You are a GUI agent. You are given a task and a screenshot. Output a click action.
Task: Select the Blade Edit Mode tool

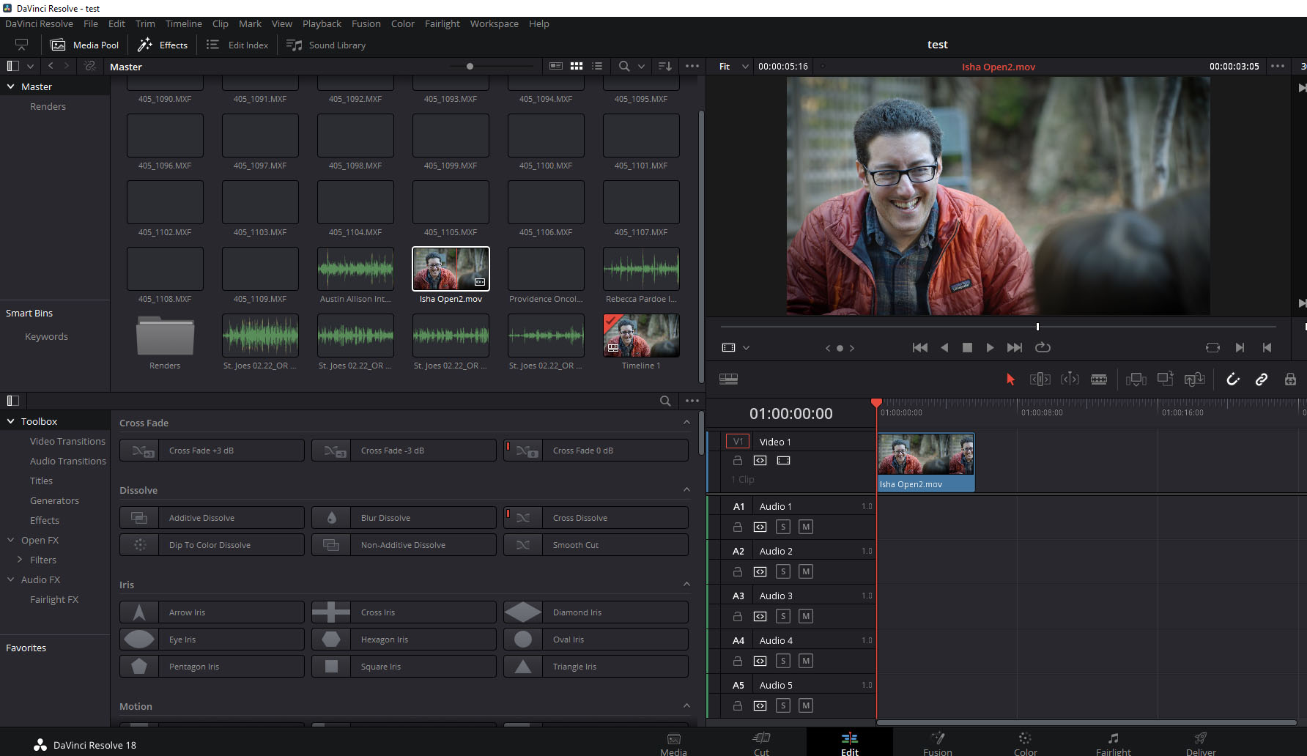1099,379
